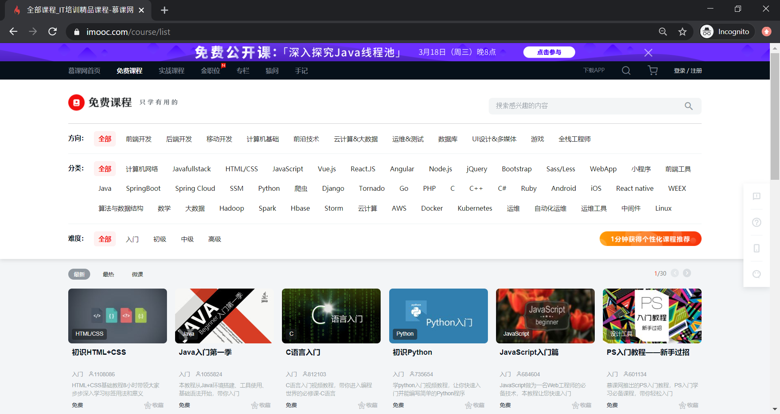Open customer service icon in sidebar

[756, 274]
